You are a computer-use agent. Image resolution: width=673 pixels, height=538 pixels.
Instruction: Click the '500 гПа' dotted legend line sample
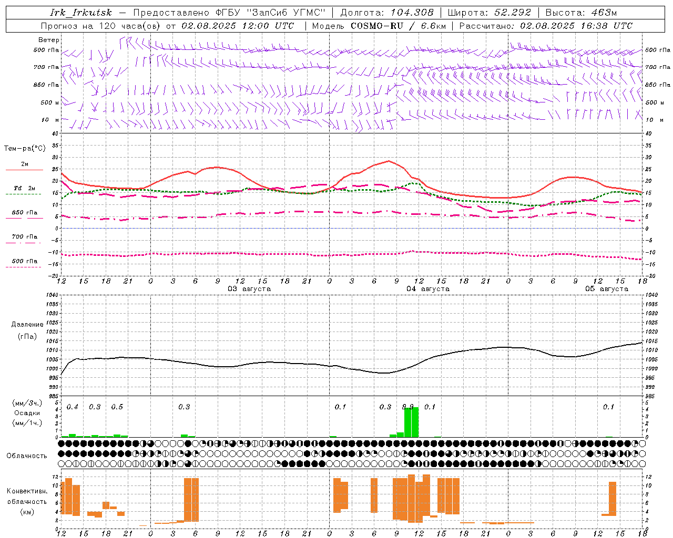pos(24,267)
